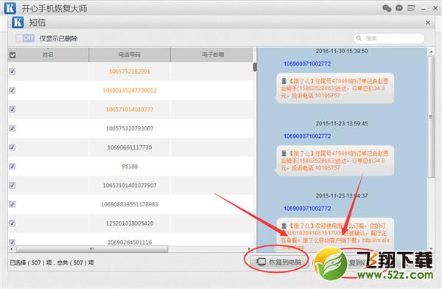The height and width of the screenshot is (289, 442).
Task: Click right arrow of horizontal scrollbar
Action: 249,249
